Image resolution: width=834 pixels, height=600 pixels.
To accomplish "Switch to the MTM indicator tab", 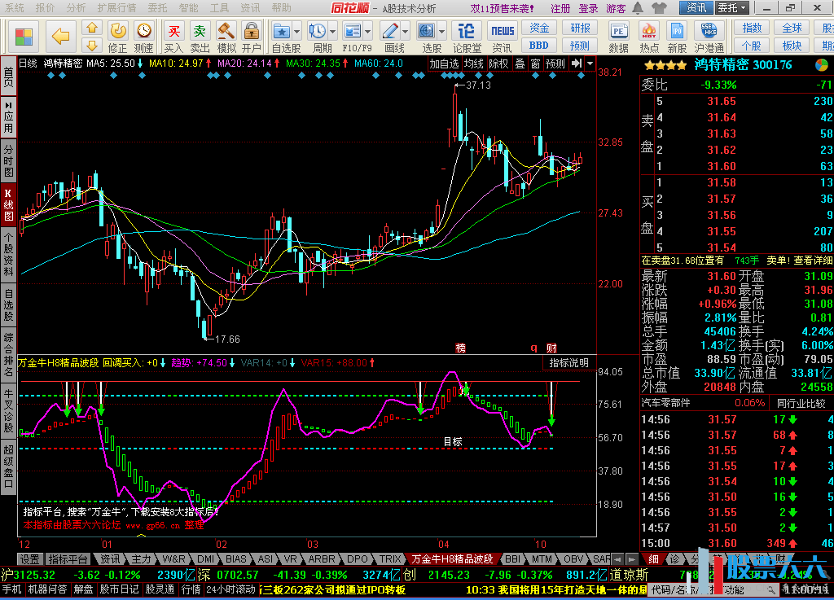I will 542,559.
